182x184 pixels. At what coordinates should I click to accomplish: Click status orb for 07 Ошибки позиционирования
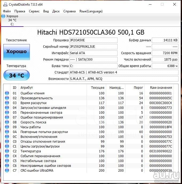[7, 117]
